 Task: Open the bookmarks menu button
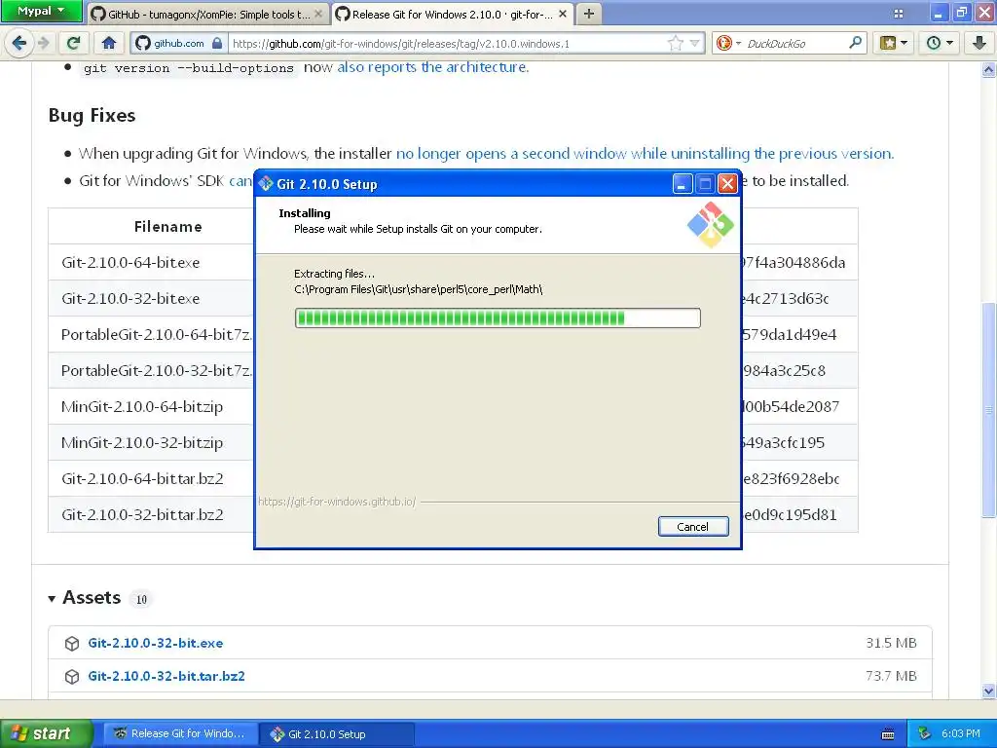(x=888, y=43)
